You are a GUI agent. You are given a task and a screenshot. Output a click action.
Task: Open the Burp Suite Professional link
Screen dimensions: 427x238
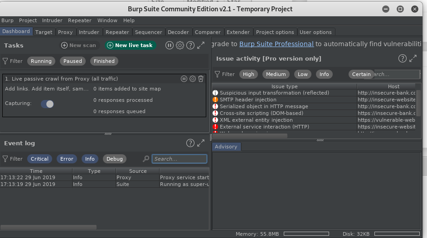click(277, 44)
